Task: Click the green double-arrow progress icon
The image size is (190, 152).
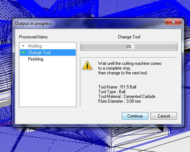Action: coord(23,53)
